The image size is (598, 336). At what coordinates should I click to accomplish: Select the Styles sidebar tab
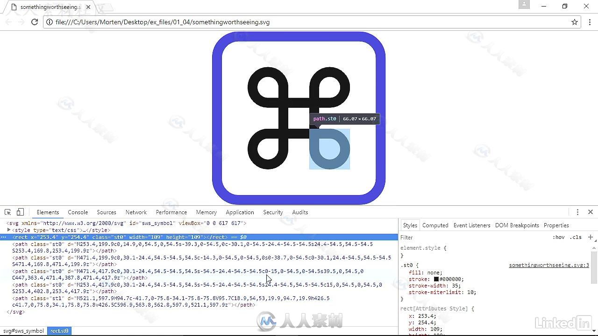410,225
